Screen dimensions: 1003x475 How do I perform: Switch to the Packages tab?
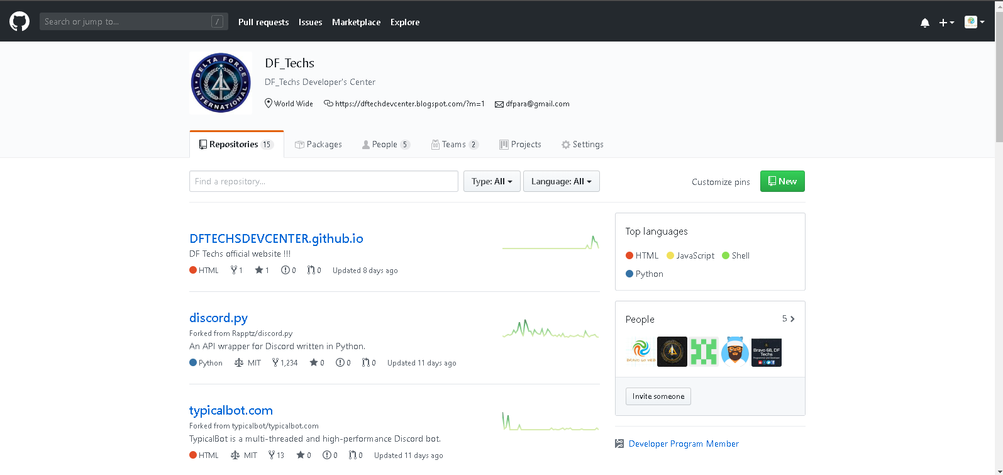pyautogui.click(x=319, y=144)
